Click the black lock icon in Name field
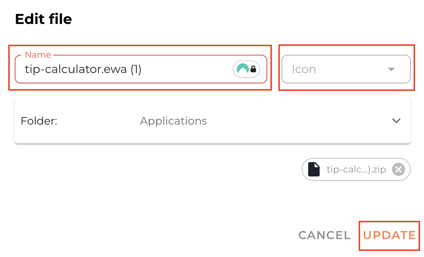The height and width of the screenshot is (257, 424). pyautogui.click(x=253, y=69)
